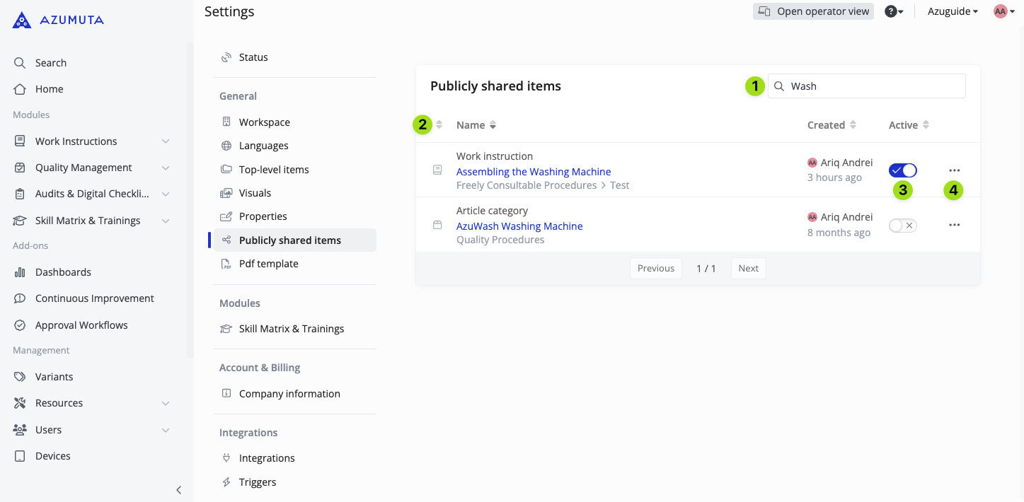Viewport: 1024px width, 502px height.
Task: Click the help question mark icon
Action: (x=890, y=11)
